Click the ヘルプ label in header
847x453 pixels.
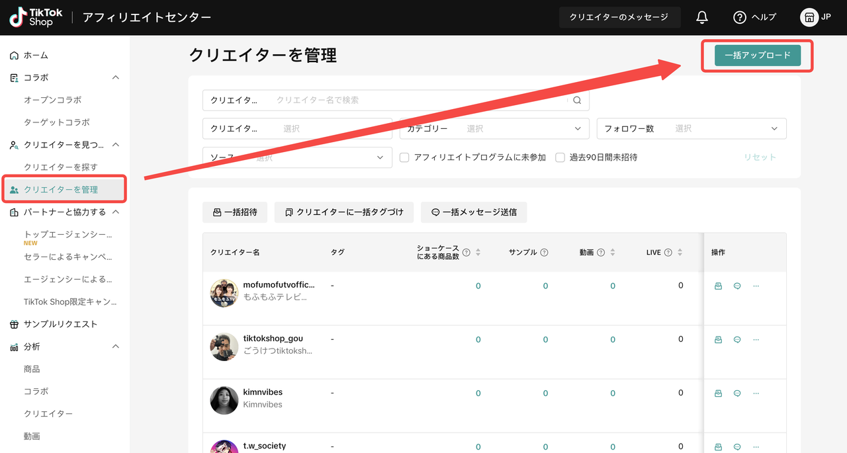point(764,17)
